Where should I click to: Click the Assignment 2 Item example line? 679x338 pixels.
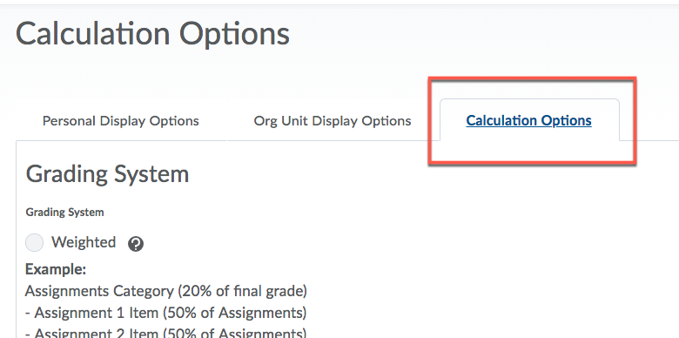[166, 333]
